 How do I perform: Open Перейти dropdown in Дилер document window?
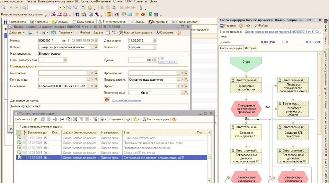point(65,32)
